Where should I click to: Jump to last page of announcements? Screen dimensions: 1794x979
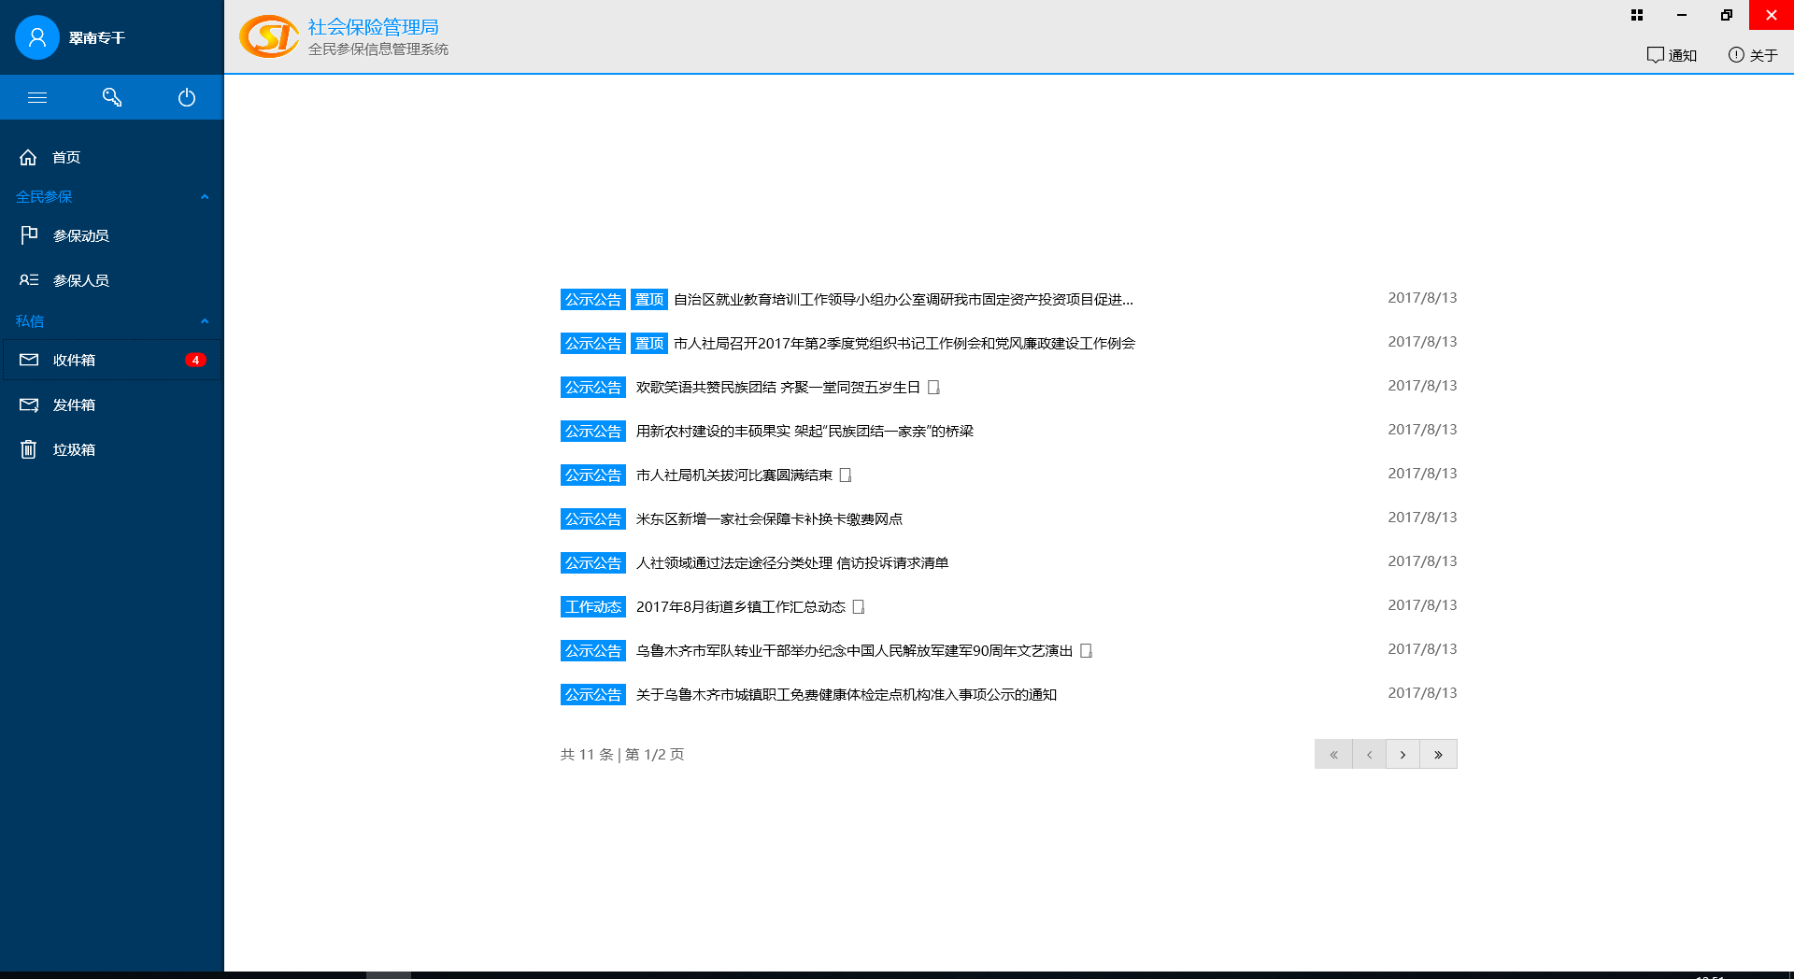1438,754
